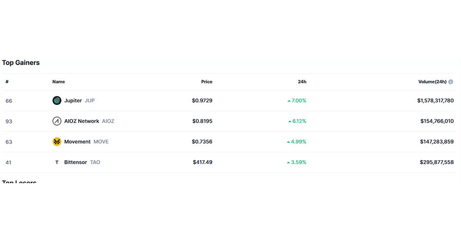Screen dimensions: 461x241
Task: Click the Volume(24h) column header text
Action: [x=432, y=82]
